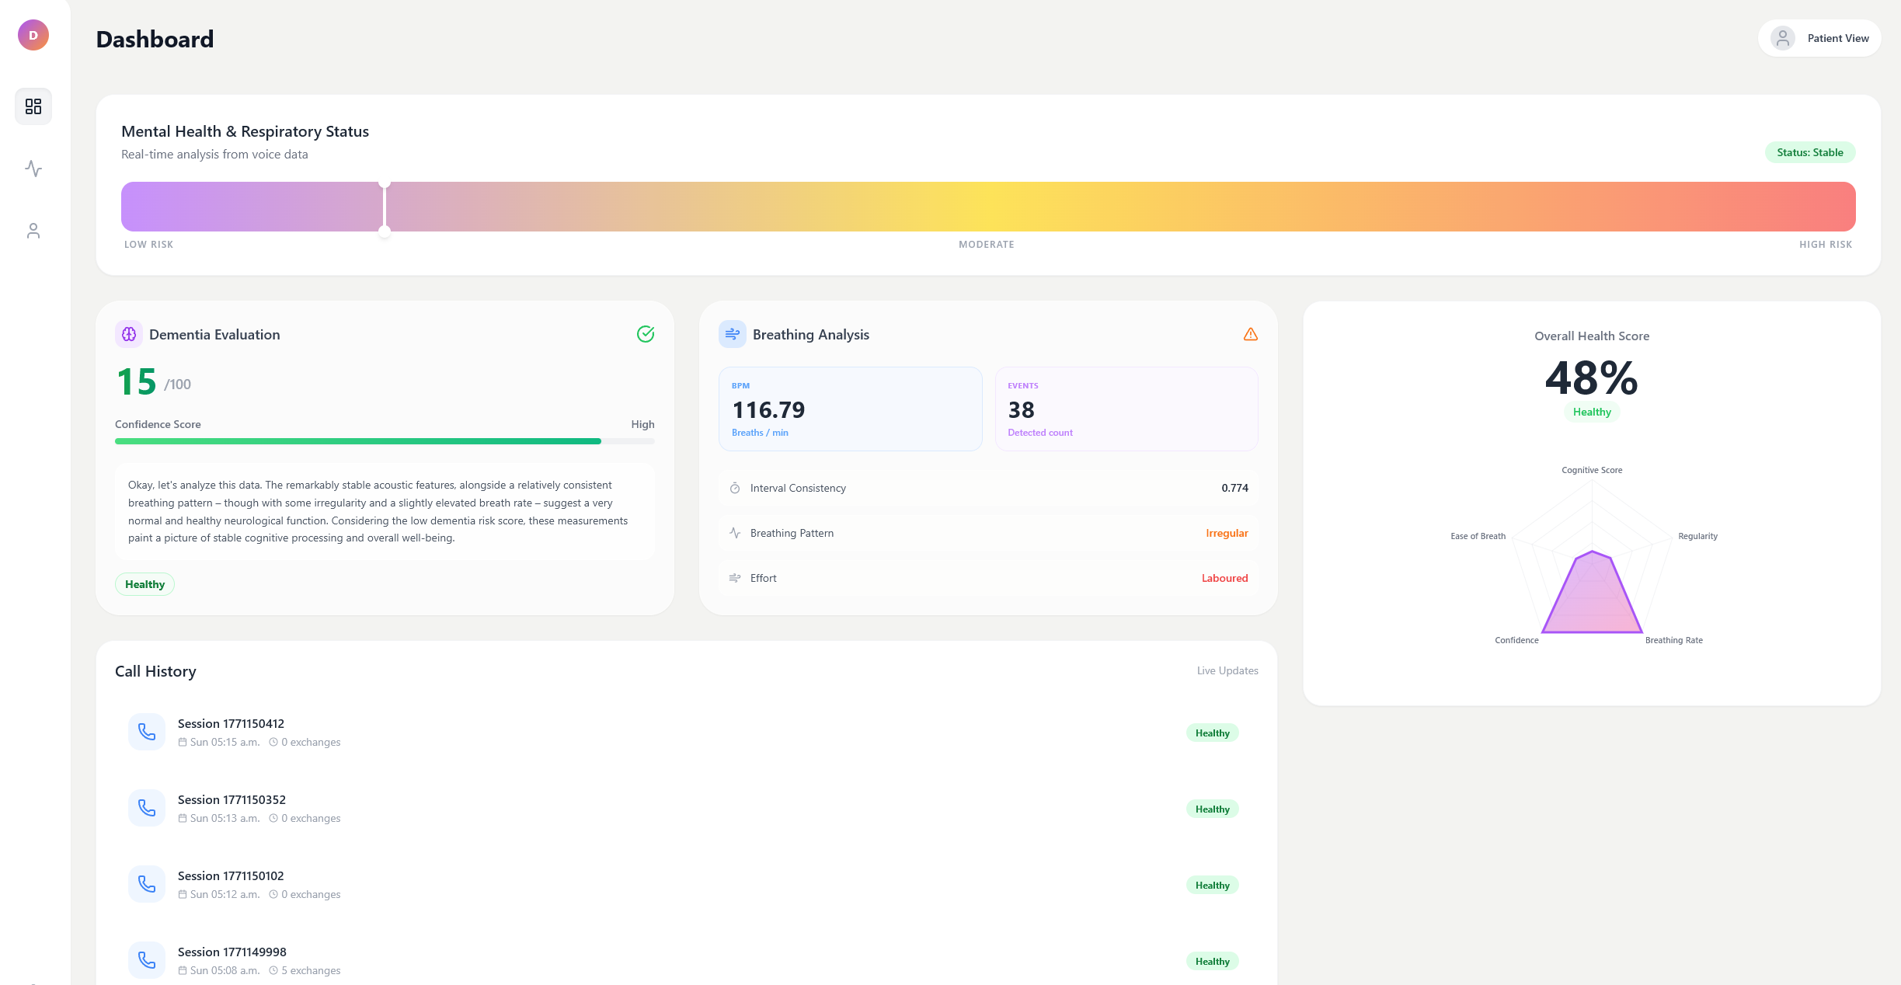The image size is (1901, 985).
Task: Open Session 1771150352 call entry
Action: [x=232, y=800]
